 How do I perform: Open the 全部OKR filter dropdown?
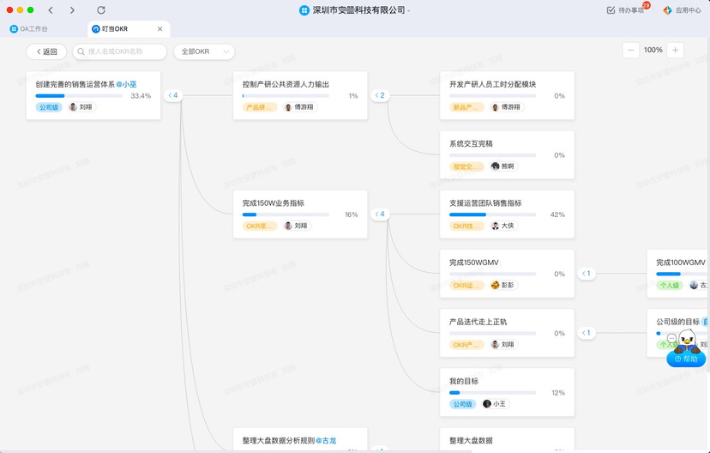tap(204, 51)
